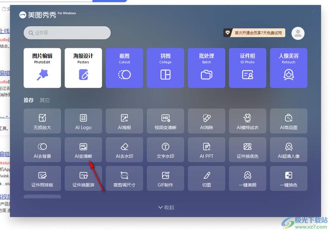Click the 美图秀秀 logo
The width and height of the screenshot is (331, 232).
coord(37,15)
